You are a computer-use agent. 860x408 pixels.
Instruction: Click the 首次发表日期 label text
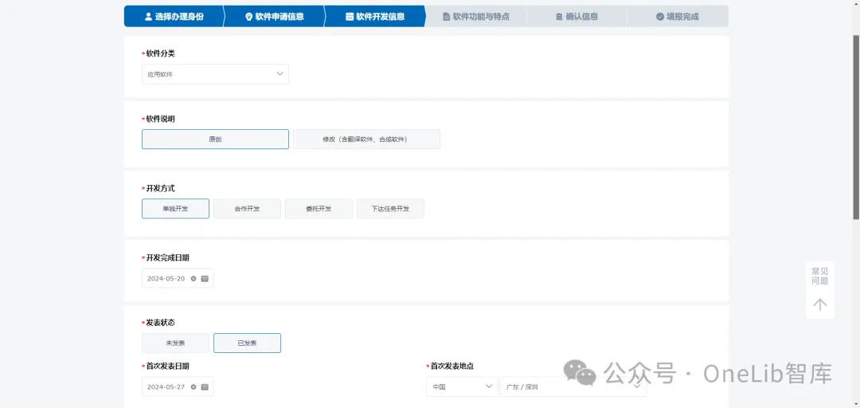(x=167, y=366)
